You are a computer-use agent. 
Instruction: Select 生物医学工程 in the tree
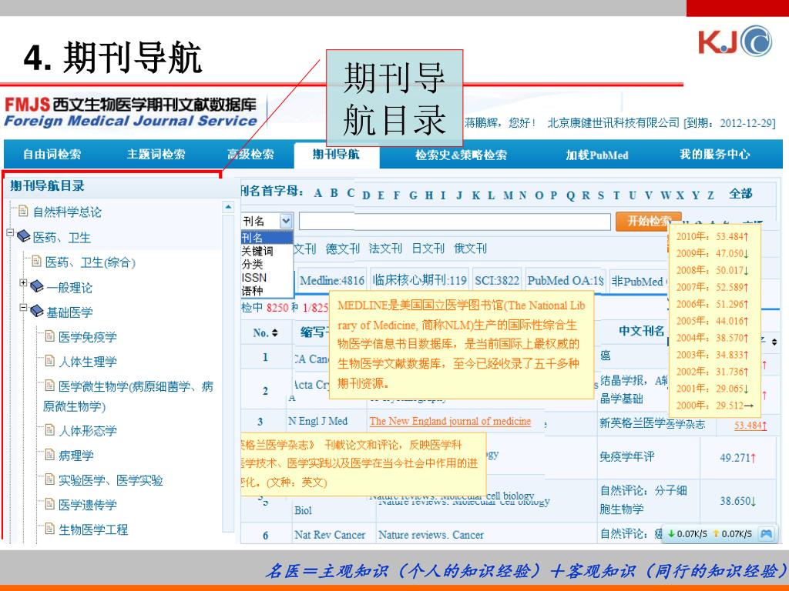point(93,529)
